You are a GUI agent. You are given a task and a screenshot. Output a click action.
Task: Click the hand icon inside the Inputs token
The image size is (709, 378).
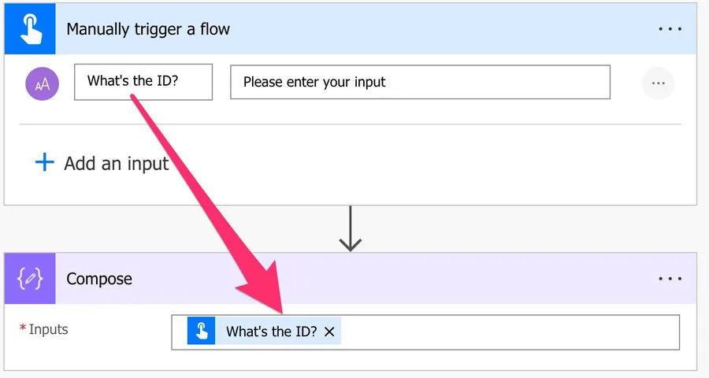202,332
